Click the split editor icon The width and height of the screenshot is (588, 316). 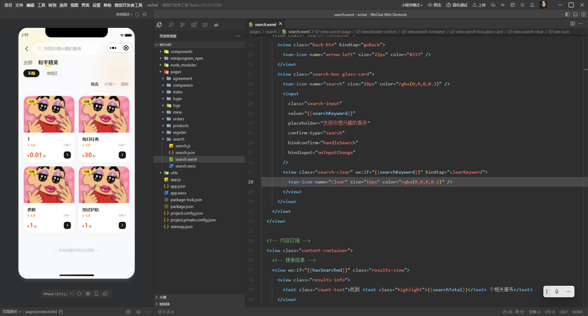(572, 24)
